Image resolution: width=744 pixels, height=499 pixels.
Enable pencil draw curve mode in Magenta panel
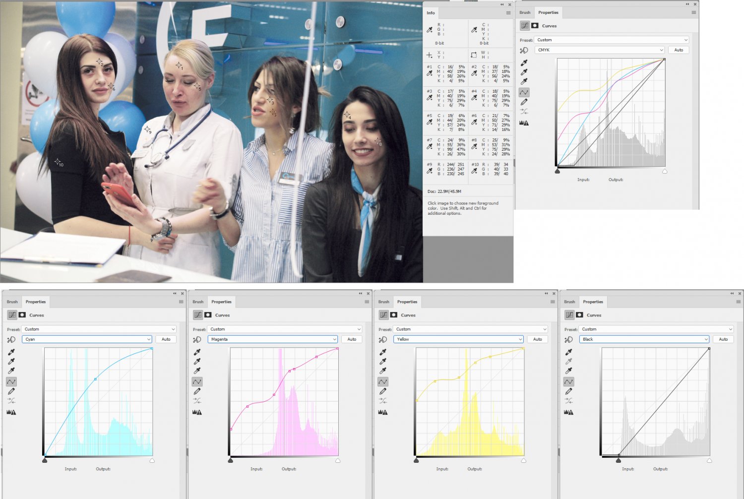[197, 391]
